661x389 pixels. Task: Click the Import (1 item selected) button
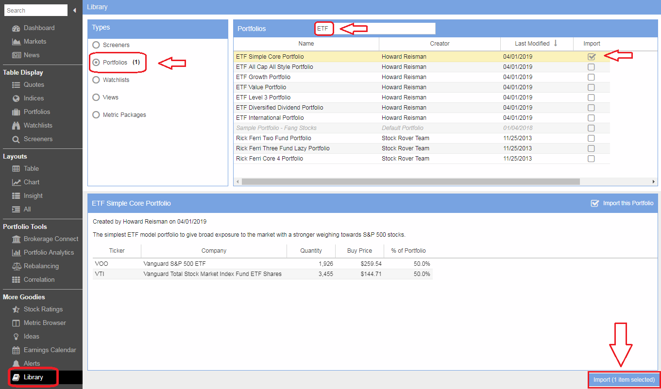624,380
